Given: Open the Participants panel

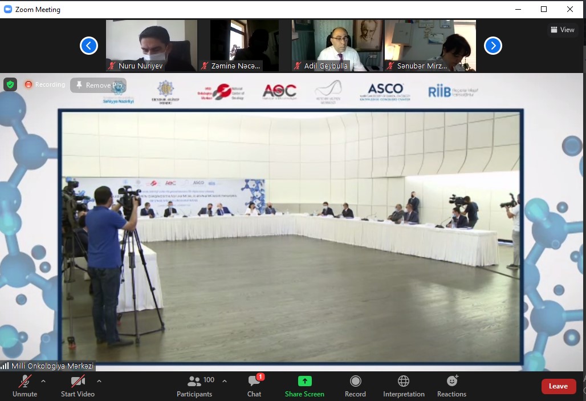Looking at the screenshot, I should 194,382.
